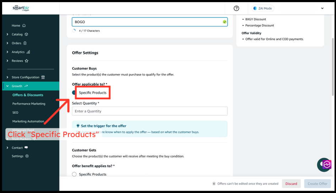Click the Discard button
Screen dimensions: 336x193
click(291, 184)
